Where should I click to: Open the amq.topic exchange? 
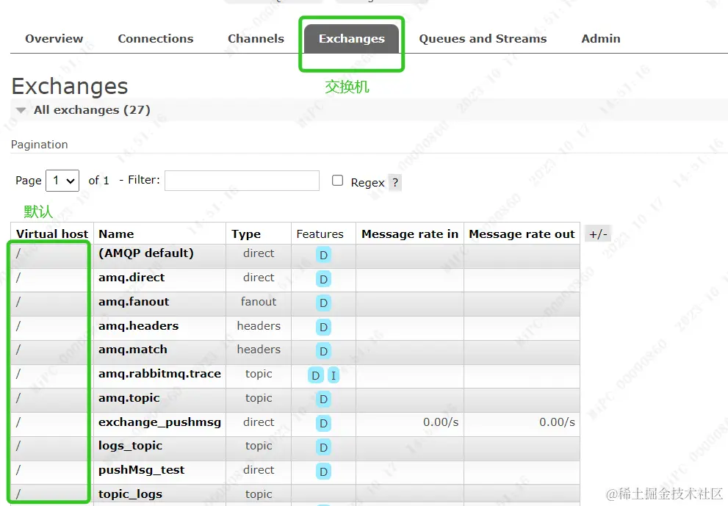129,398
